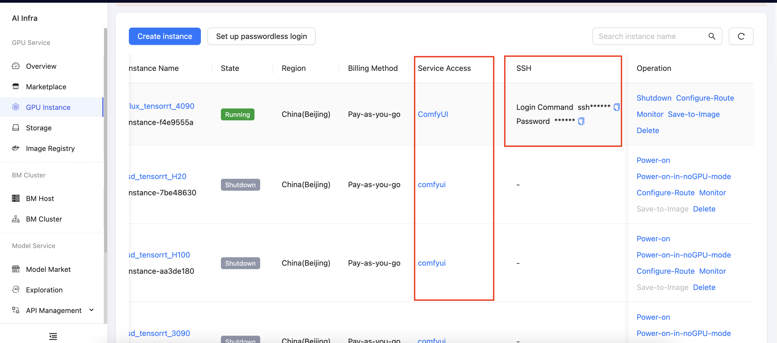This screenshot has height=343, width=777.
Task: Power-on the sd_tensorrt_H100 instance
Action: point(653,238)
